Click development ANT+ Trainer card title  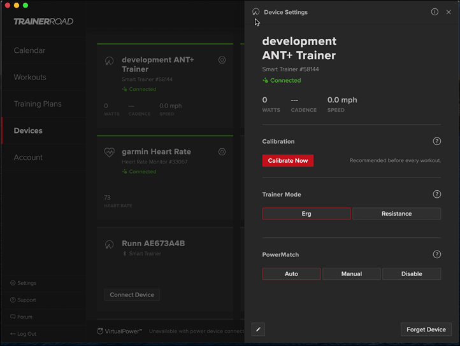[x=158, y=64]
